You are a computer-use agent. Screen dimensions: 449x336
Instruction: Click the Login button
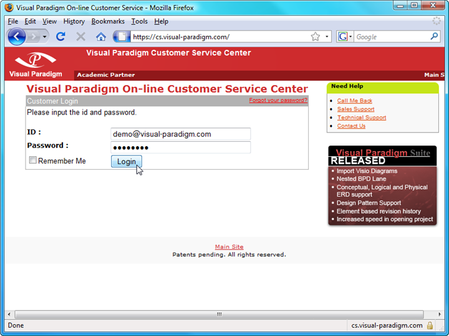[126, 161]
